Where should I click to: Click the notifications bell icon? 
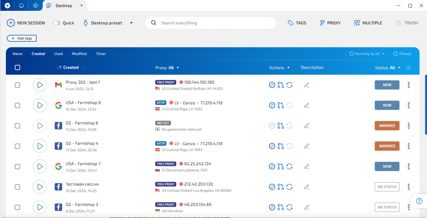(x=22, y=5)
